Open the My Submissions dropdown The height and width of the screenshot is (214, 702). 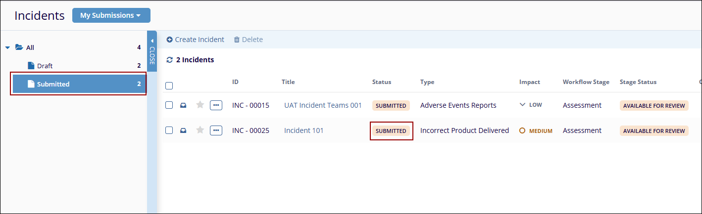pyautogui.click(x=111, y=15)
